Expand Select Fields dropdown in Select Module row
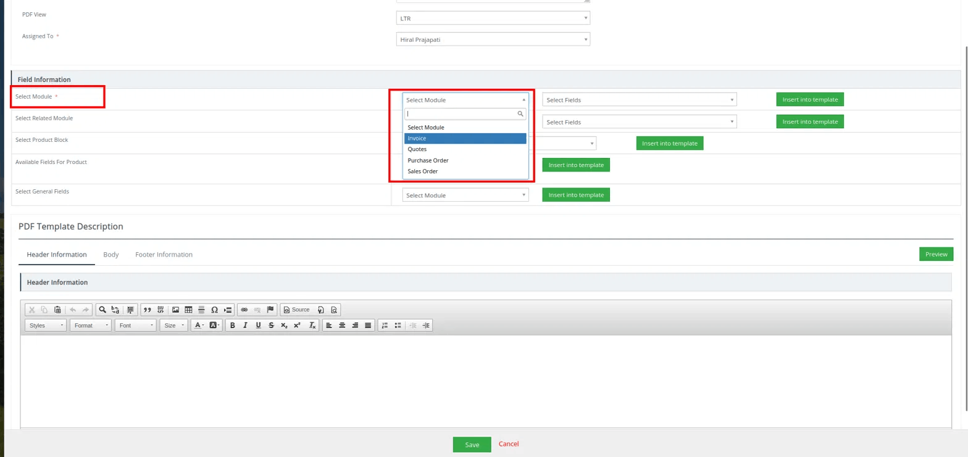The height and width of the screenshot is (457, 968). 640,100
